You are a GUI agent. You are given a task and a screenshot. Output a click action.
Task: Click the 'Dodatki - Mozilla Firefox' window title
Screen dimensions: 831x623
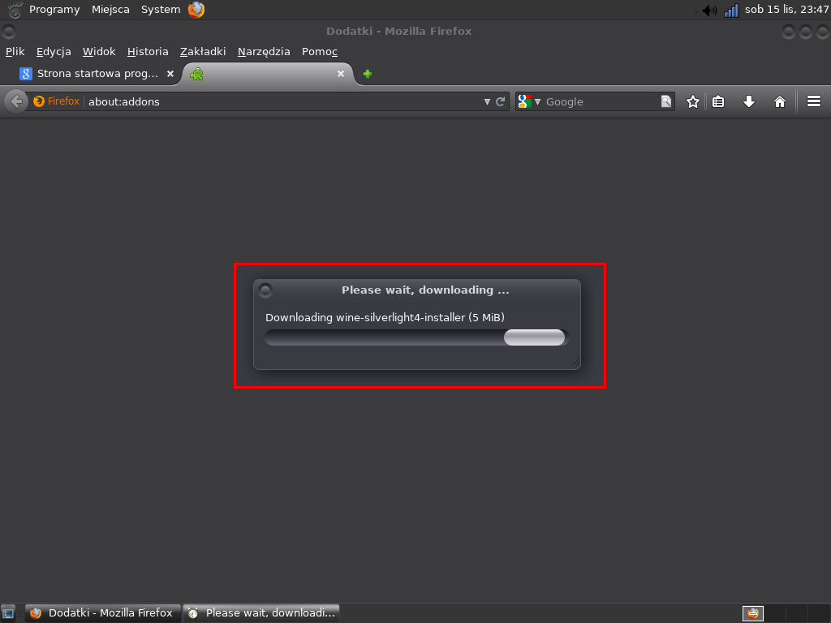click(x=398, y=32)
